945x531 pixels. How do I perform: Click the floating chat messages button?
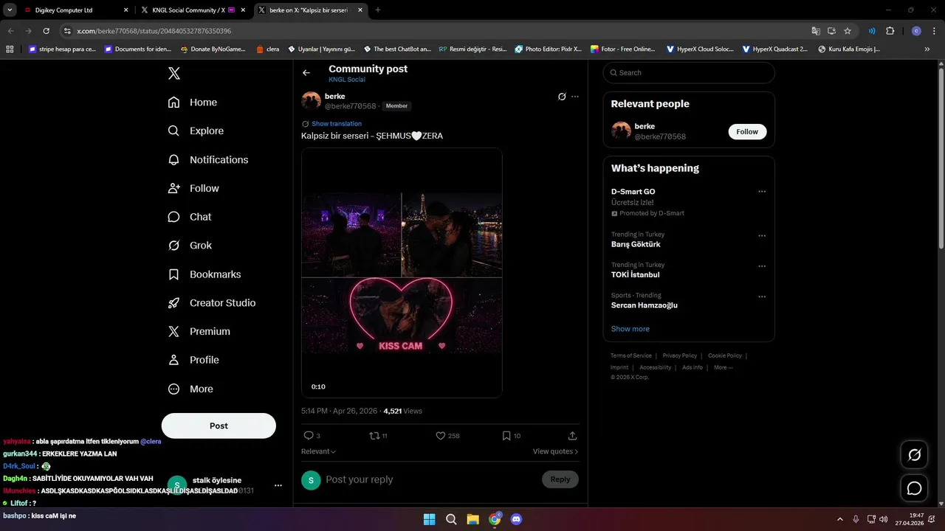tap(914, 488)
